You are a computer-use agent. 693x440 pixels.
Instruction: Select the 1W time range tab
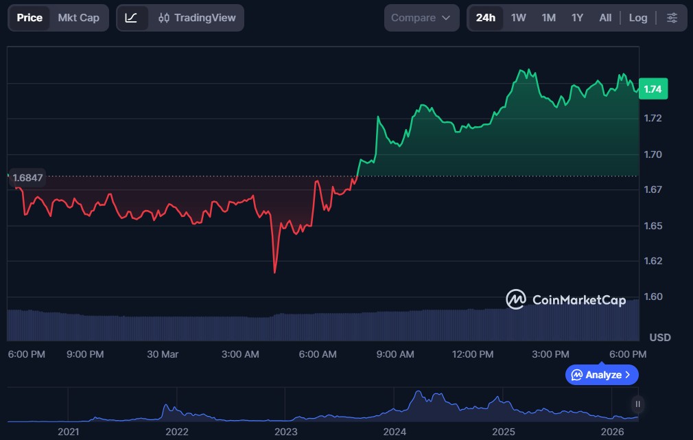pyautogui.click(x=518, y=18)
